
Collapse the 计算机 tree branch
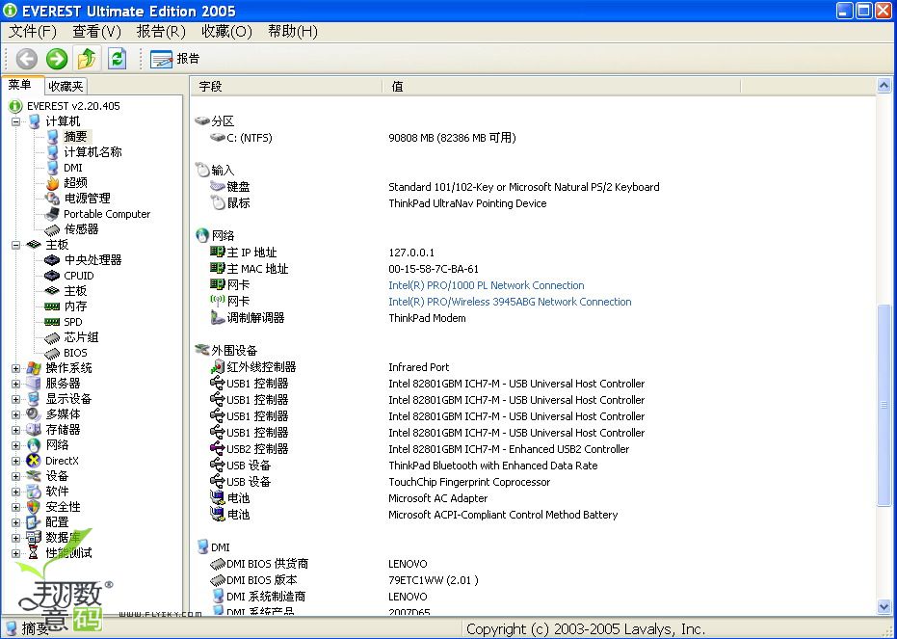[16, 121]
